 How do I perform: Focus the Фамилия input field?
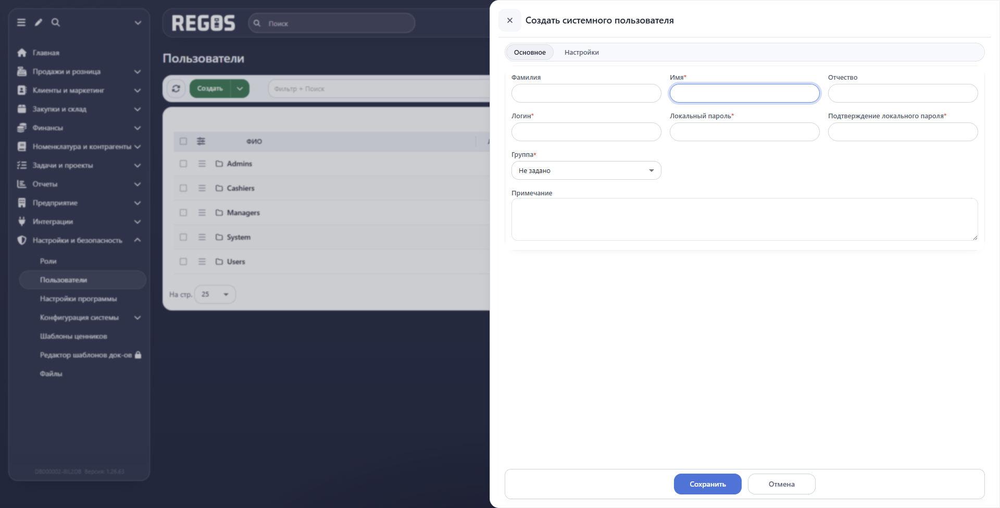[586, 93]
